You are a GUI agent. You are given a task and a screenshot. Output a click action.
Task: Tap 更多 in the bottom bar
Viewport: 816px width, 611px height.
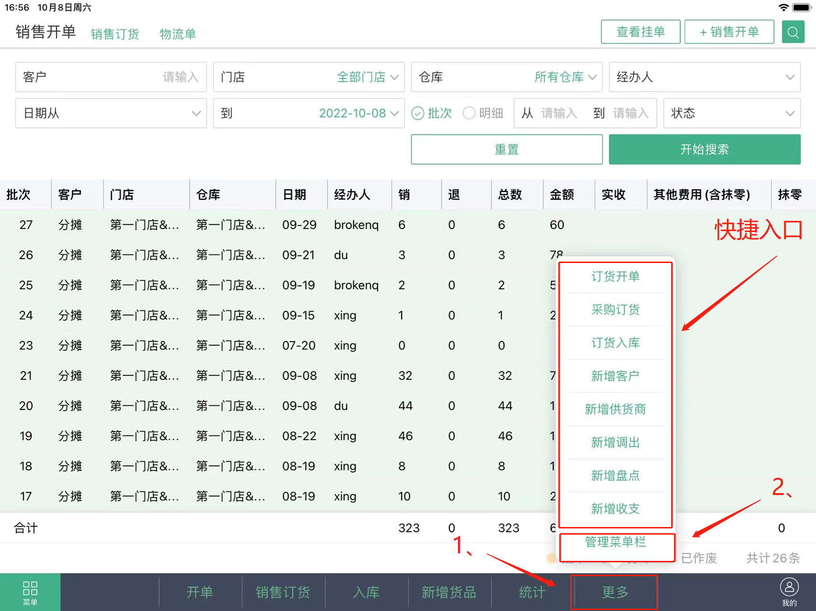(x=615, y=592)
